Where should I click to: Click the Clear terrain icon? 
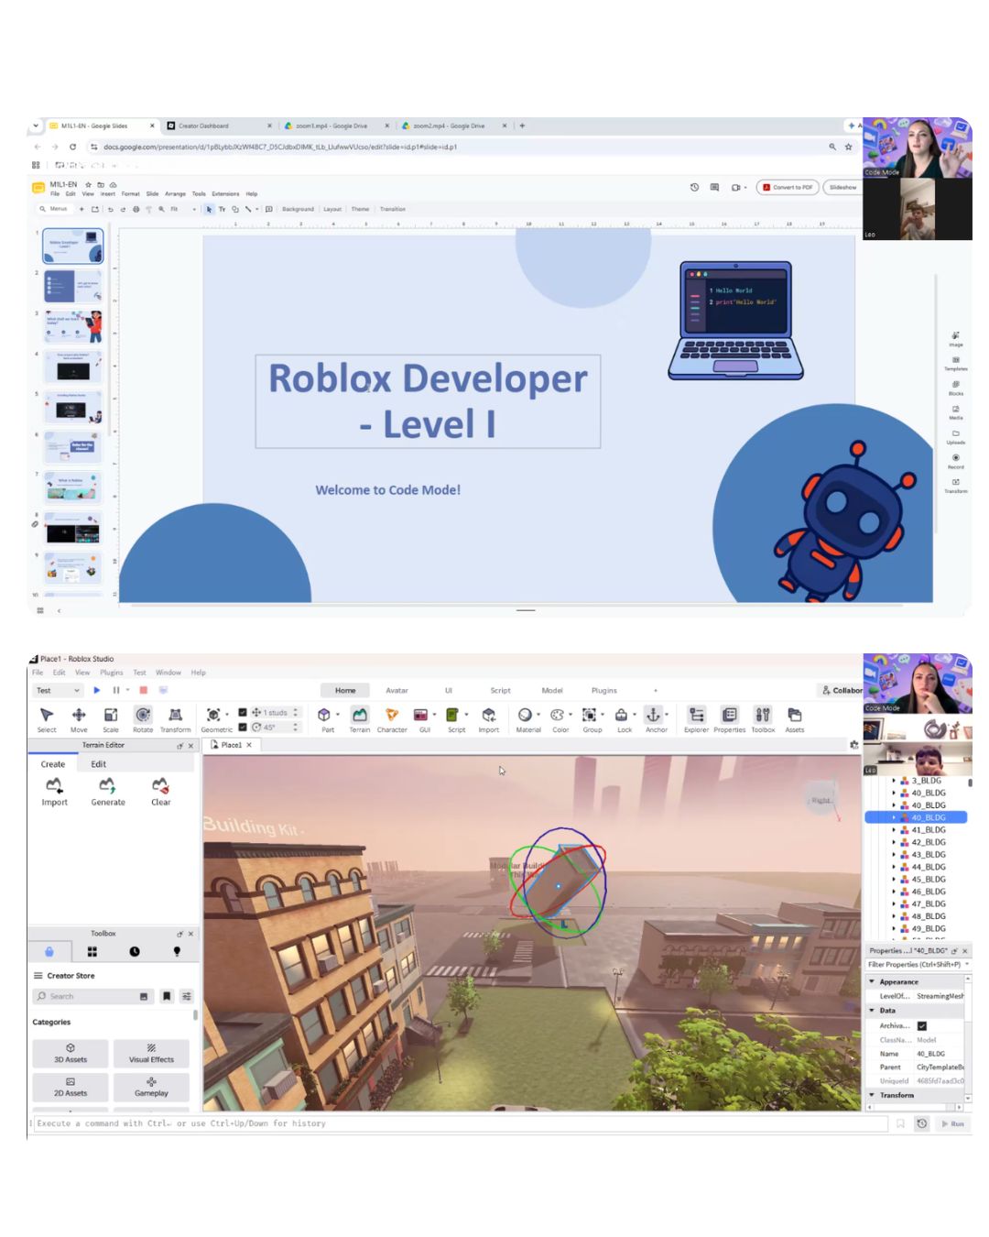click(160, 792)
